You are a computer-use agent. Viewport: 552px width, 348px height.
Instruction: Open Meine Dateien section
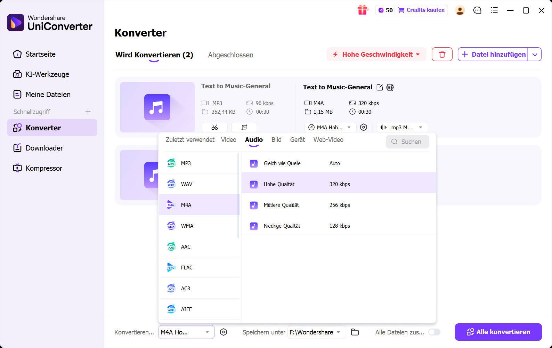52,95
